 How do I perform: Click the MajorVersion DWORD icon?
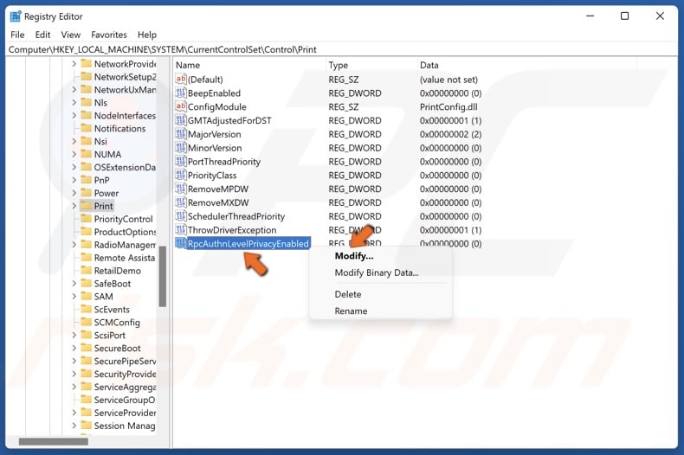[181, 134]
